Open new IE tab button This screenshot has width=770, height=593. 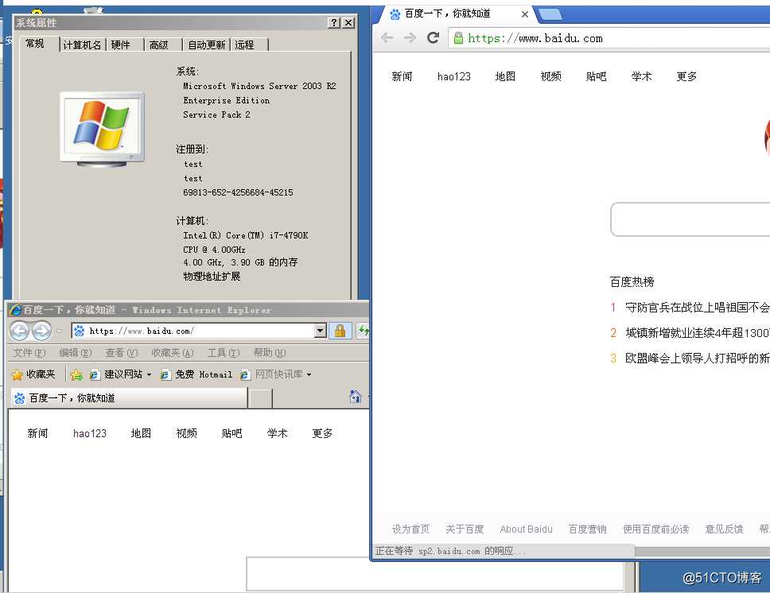(260, 398)
